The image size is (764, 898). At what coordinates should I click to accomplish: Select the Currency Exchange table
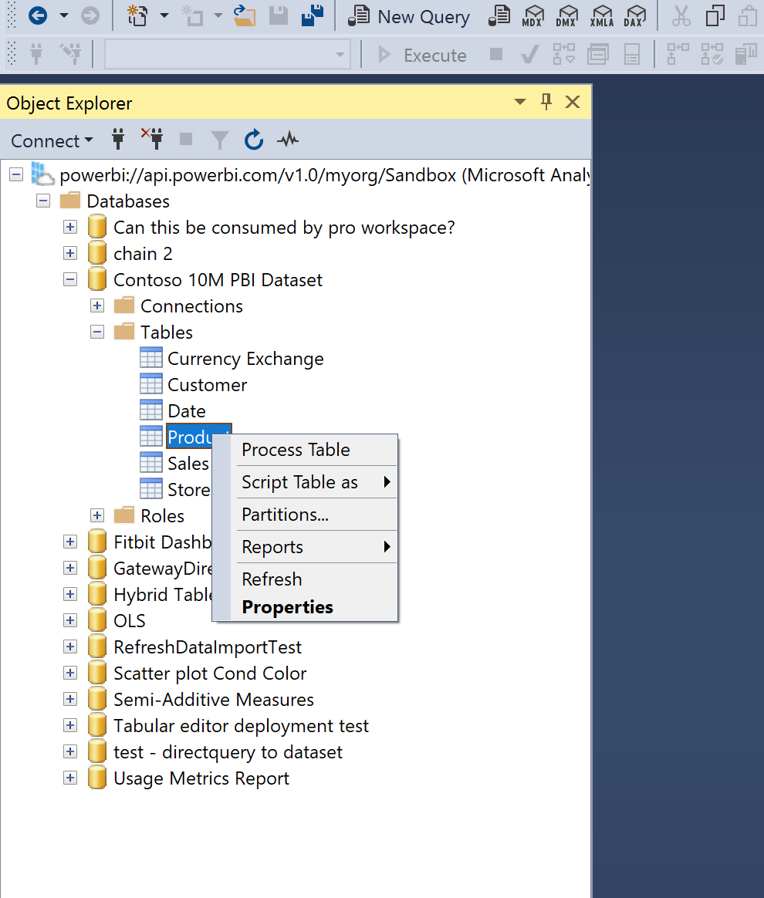[245, 359]
